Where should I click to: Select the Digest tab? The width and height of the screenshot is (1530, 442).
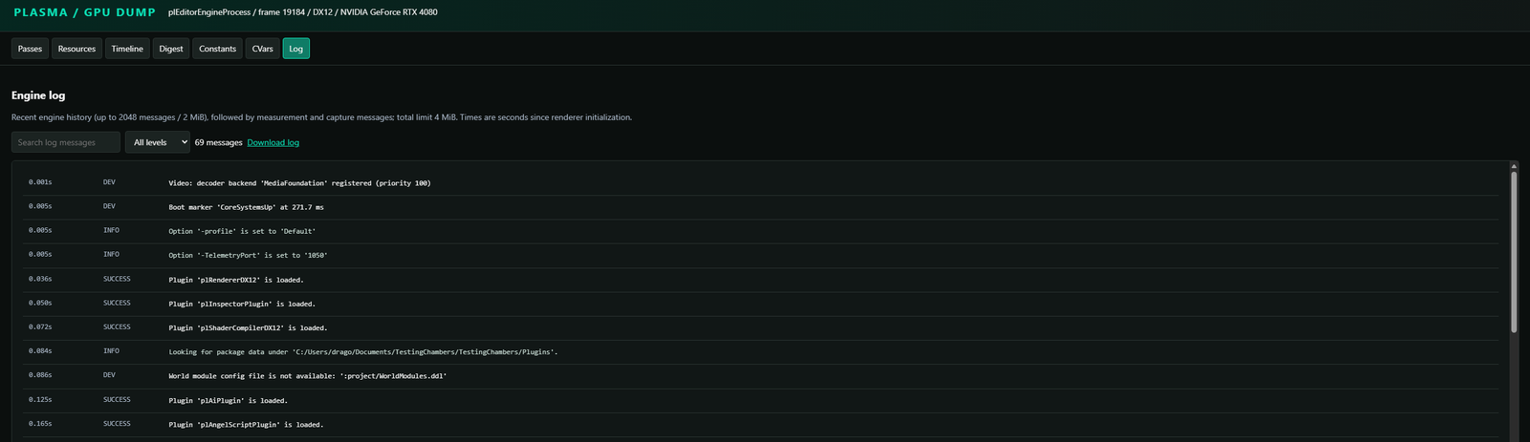171,49
